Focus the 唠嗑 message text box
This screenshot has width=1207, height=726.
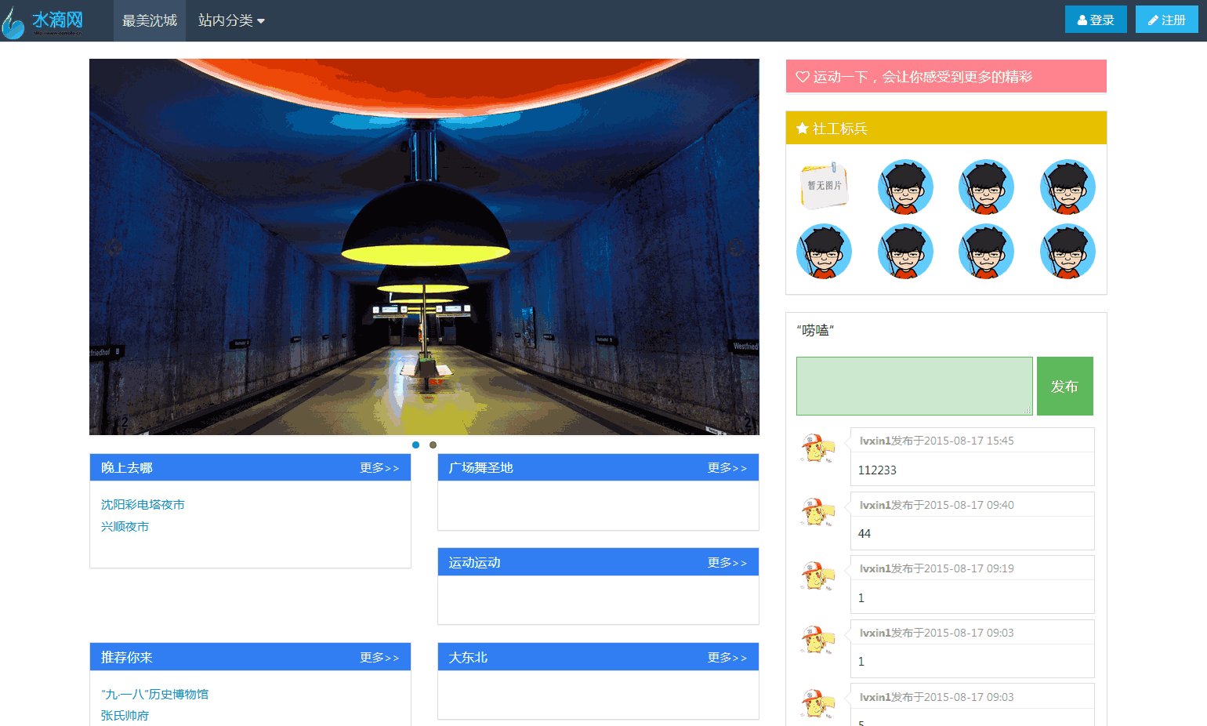(914, 386)
